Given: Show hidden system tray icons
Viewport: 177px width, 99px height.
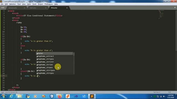Looking at the screenshot, I should pyautogui.click(x=152, y=97).
